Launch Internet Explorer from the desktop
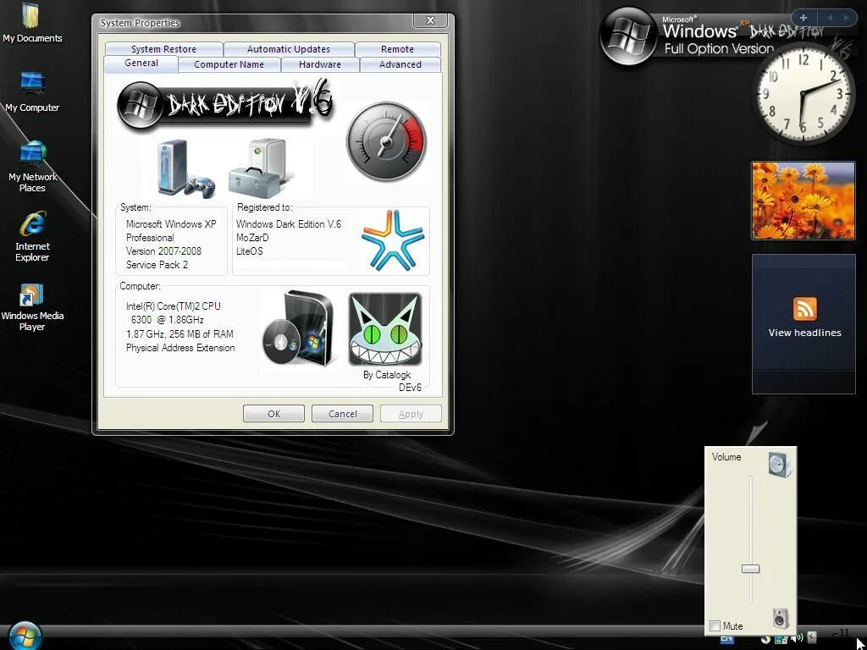The width and height of the screenshot is (867, 650). (x=32, y=236)
